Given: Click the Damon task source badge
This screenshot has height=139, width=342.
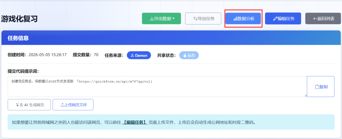Looking at the screenshot, I should (139, 55).
